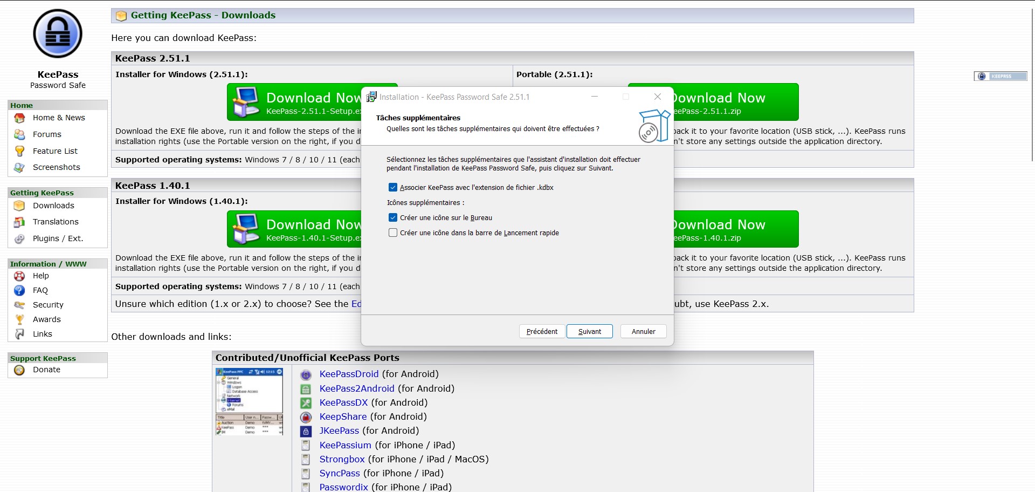This screenshot has width=1035, height=492.
Task: Open the Security sidebar menu item
Action: [48, 305]
